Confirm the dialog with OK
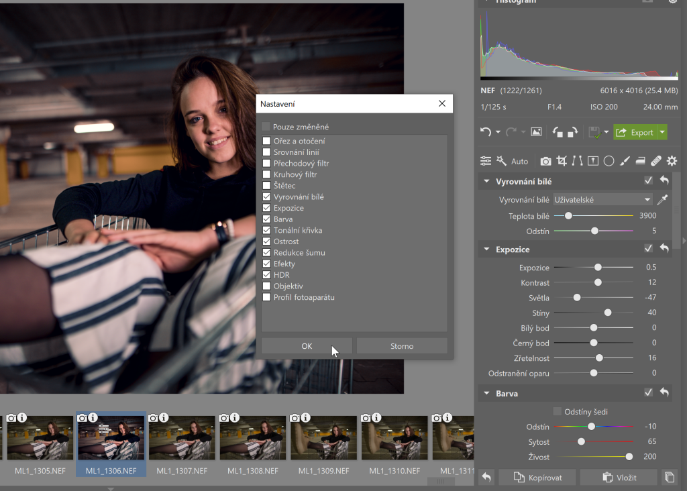The image size is (687, 491). tap(307, 346)
